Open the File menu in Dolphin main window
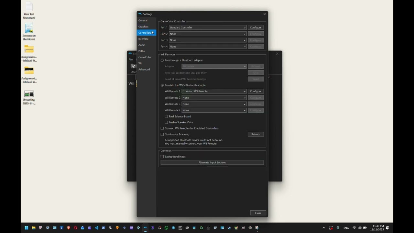The image size is (414, 233). point(131,60)
